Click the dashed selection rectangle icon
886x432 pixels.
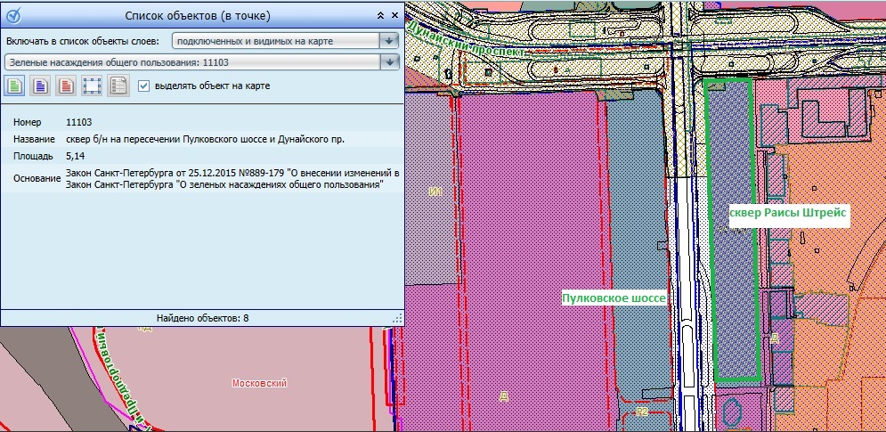(91, 86)
